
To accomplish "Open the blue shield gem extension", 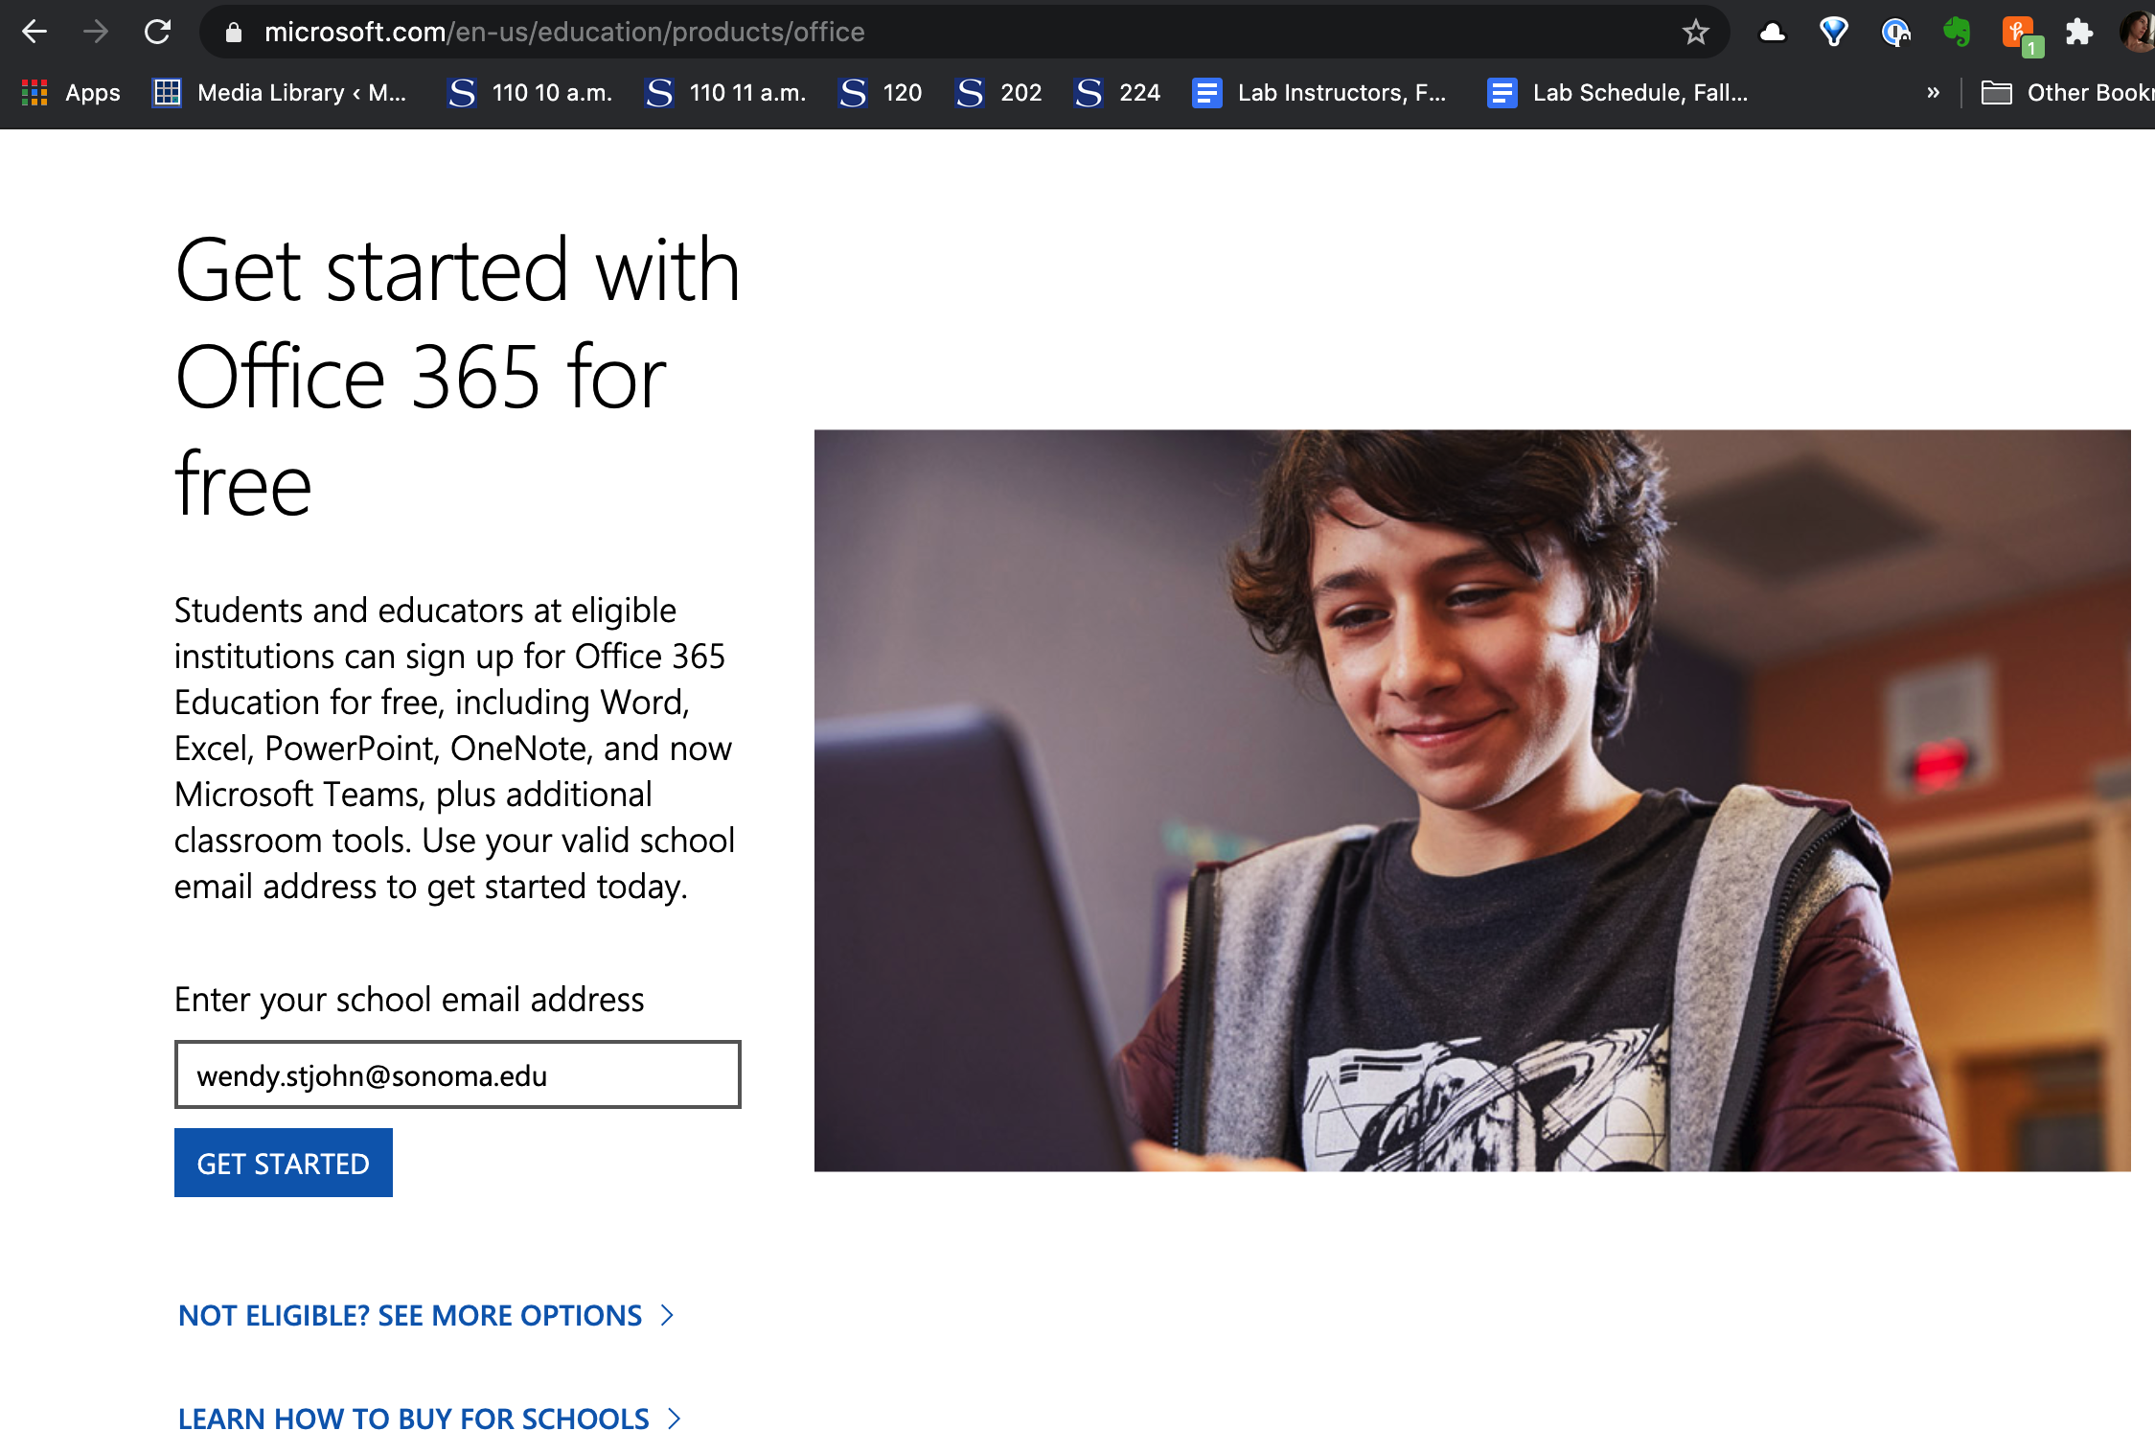I will click(1833, 33).
